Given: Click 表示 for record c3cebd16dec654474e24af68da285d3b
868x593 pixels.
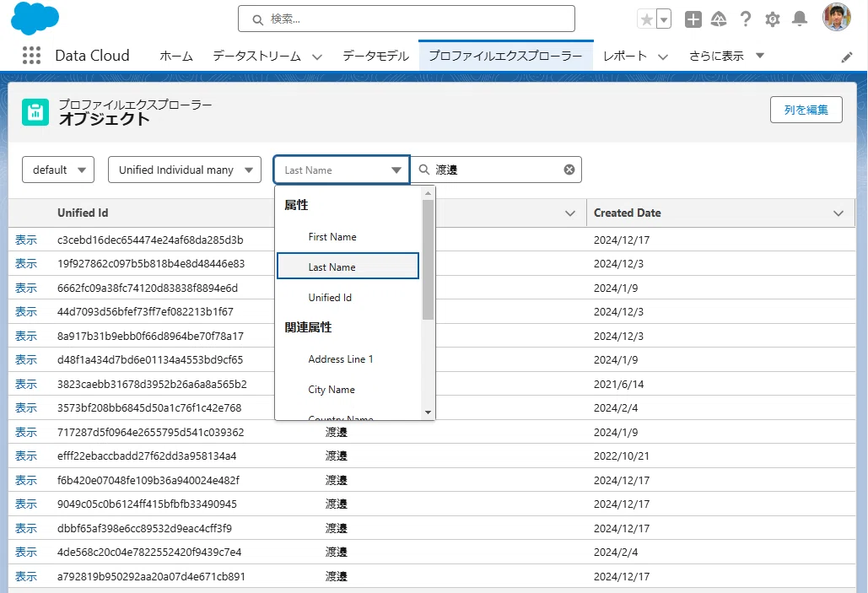Looking at the screenshot, I should pos(26,240).
